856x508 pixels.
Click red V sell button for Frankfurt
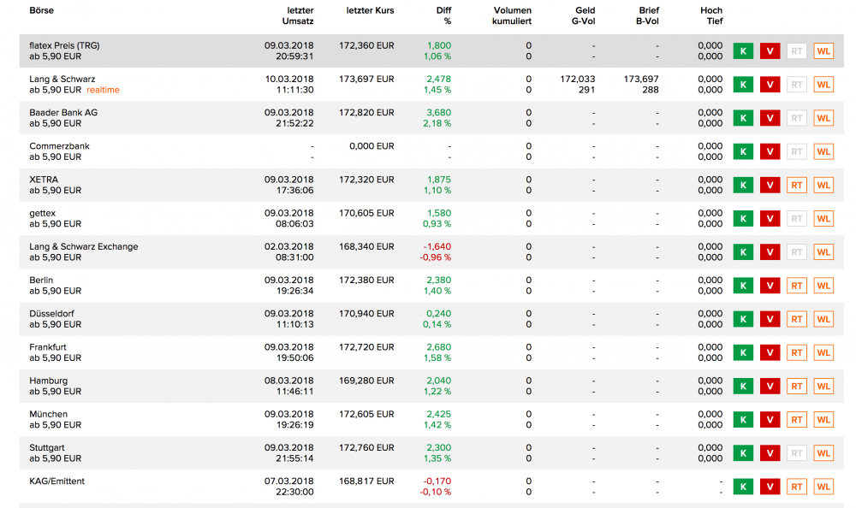(770, 352)
